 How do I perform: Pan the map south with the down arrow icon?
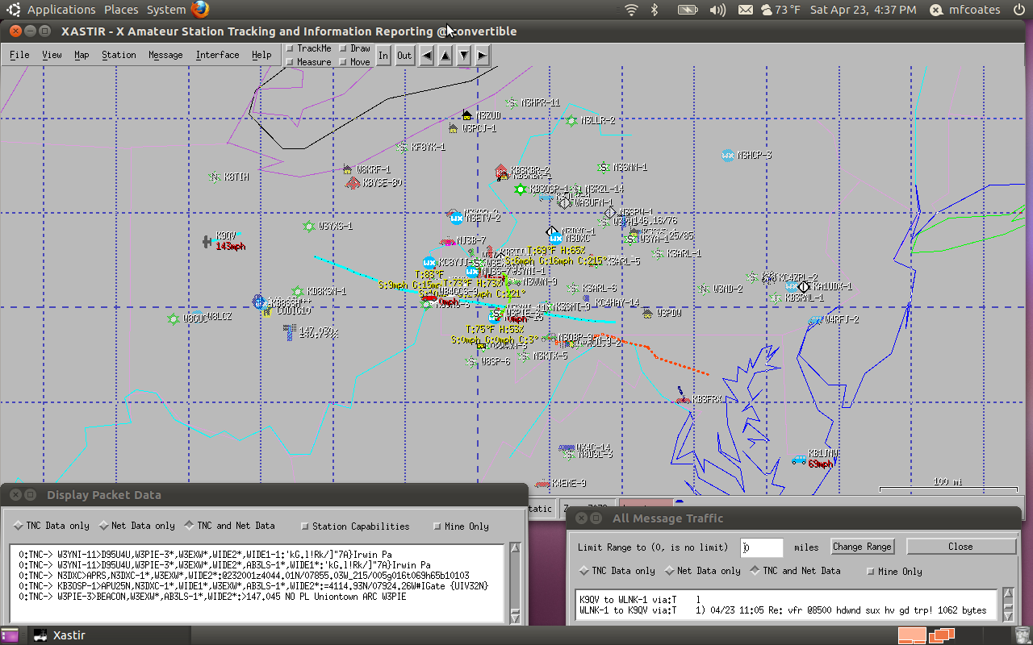(462, 55)
